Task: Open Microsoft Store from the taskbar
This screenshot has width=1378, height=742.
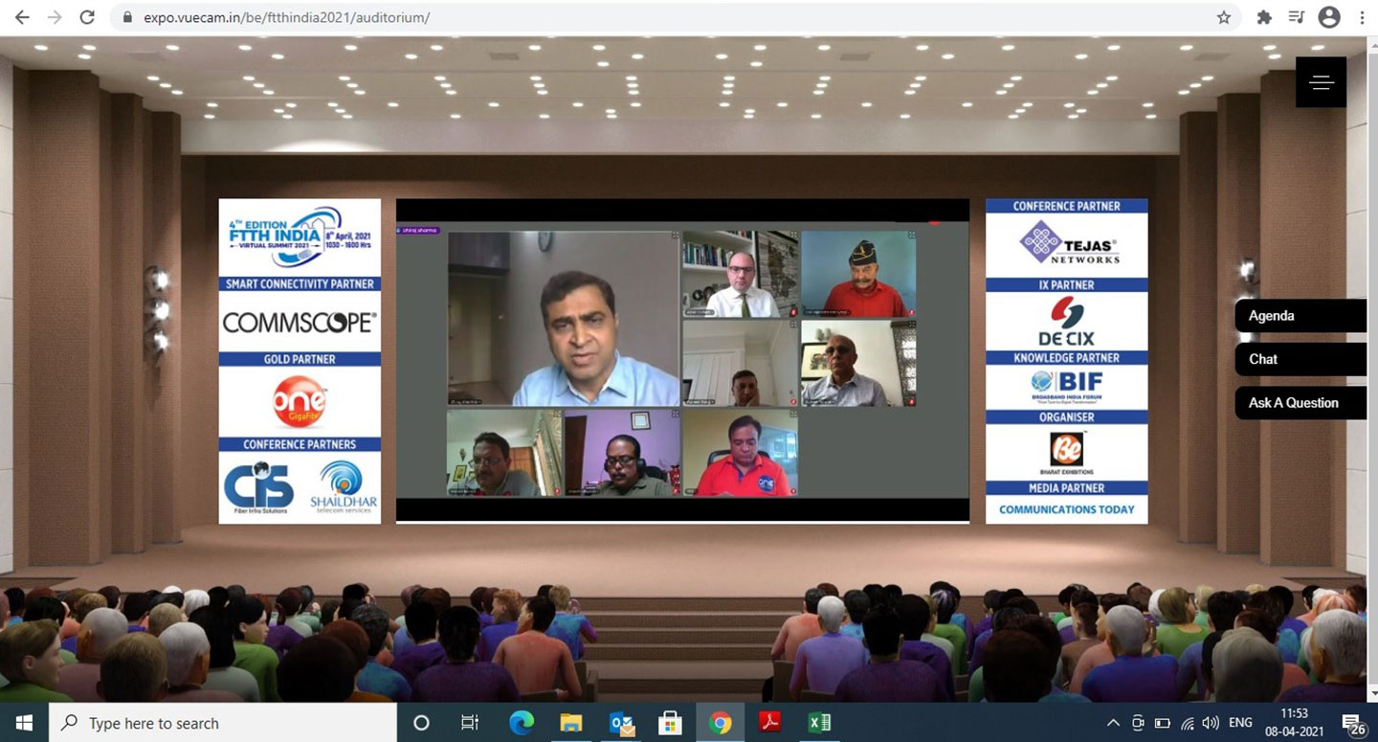Action: (x=671, y=723)
